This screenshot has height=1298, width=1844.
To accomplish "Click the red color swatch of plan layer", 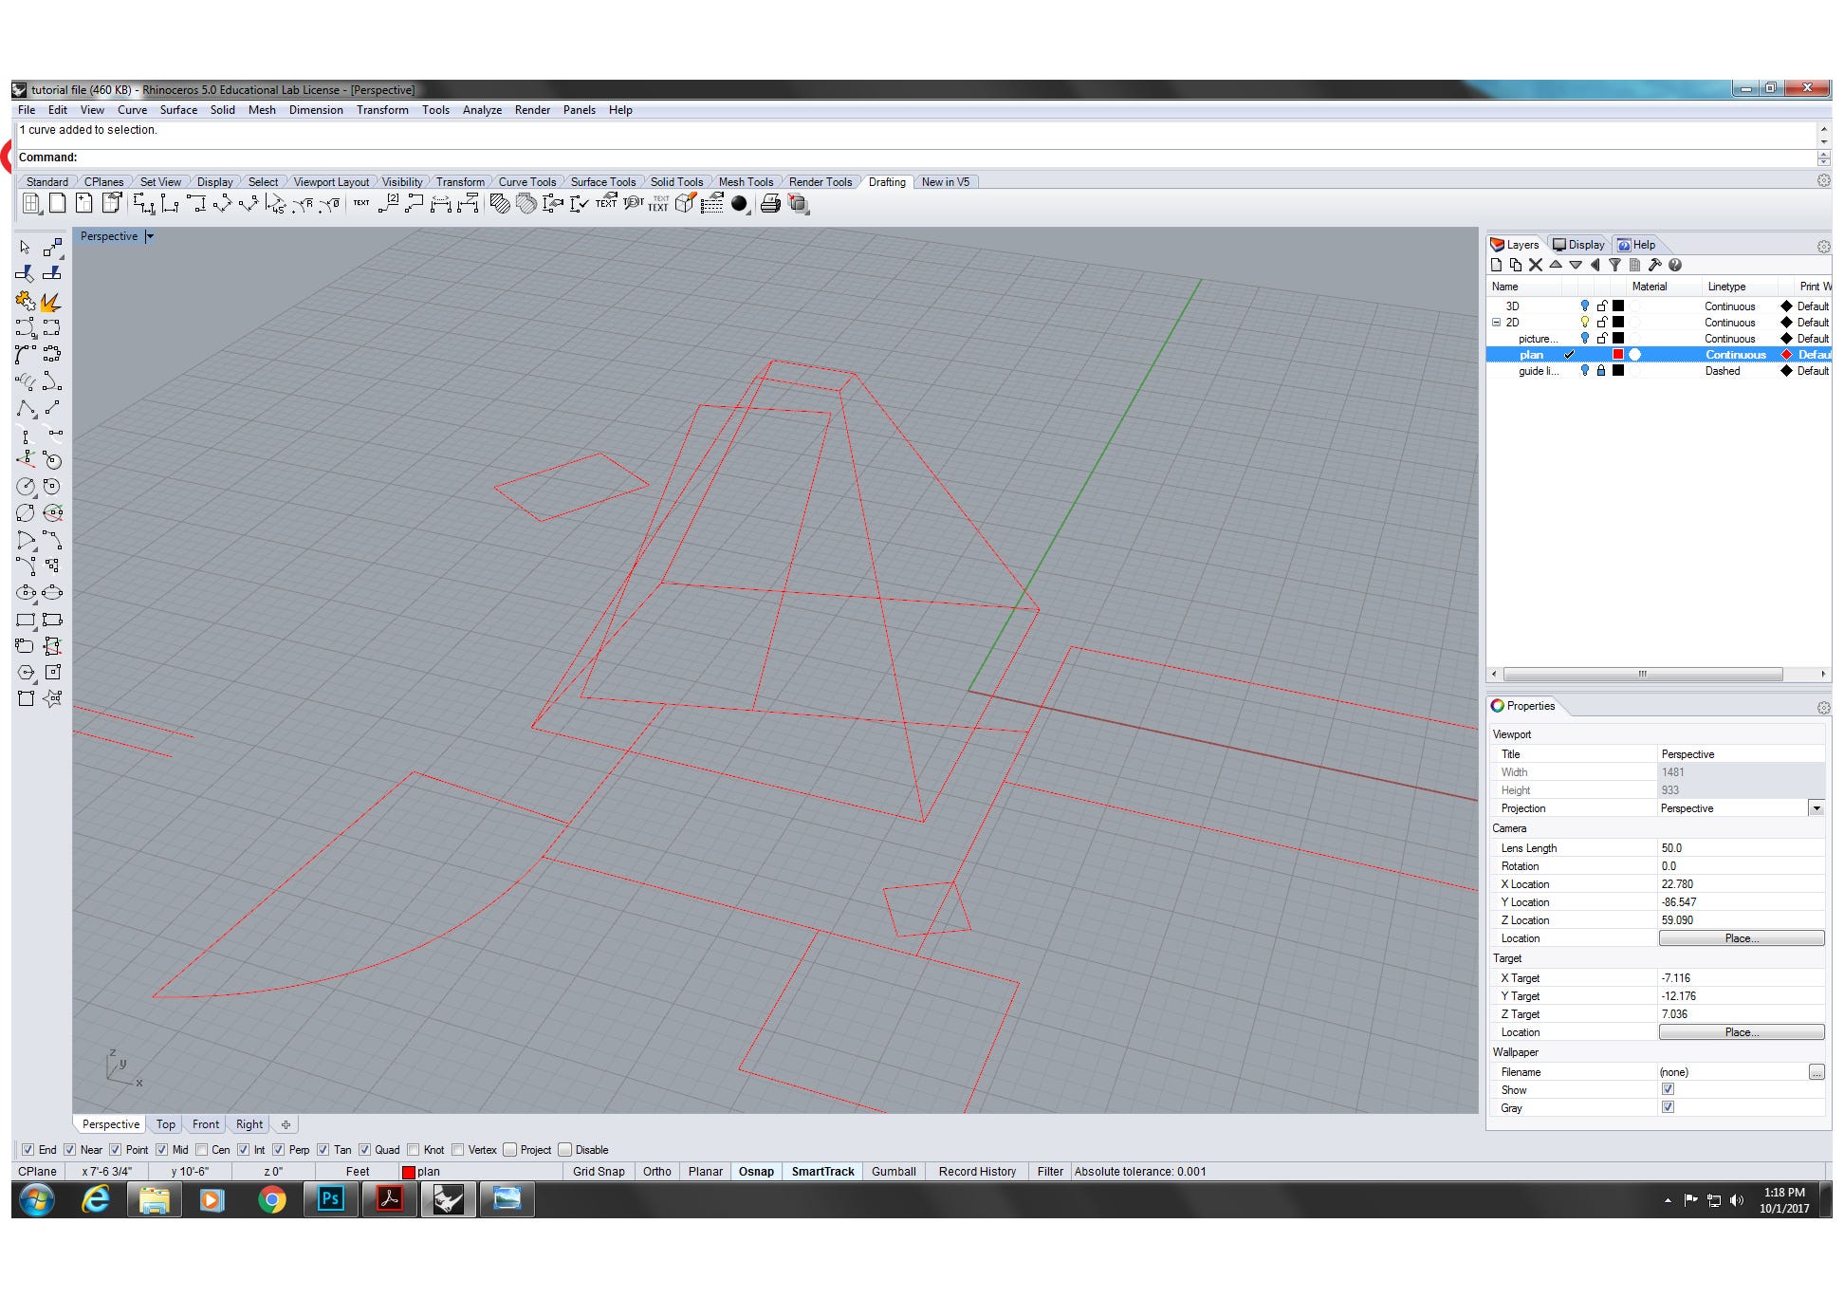I will [1618, 354].
